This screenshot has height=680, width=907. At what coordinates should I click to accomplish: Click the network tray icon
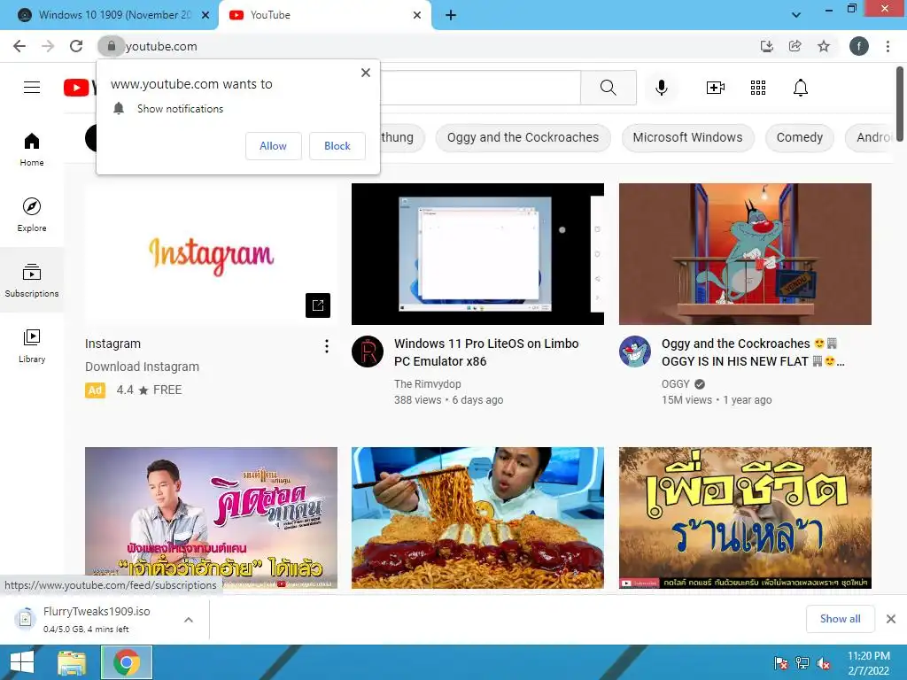pos(802,663)
